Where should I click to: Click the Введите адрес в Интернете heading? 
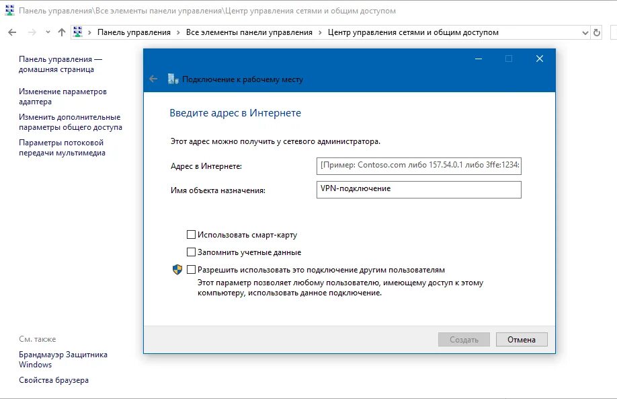235,113
